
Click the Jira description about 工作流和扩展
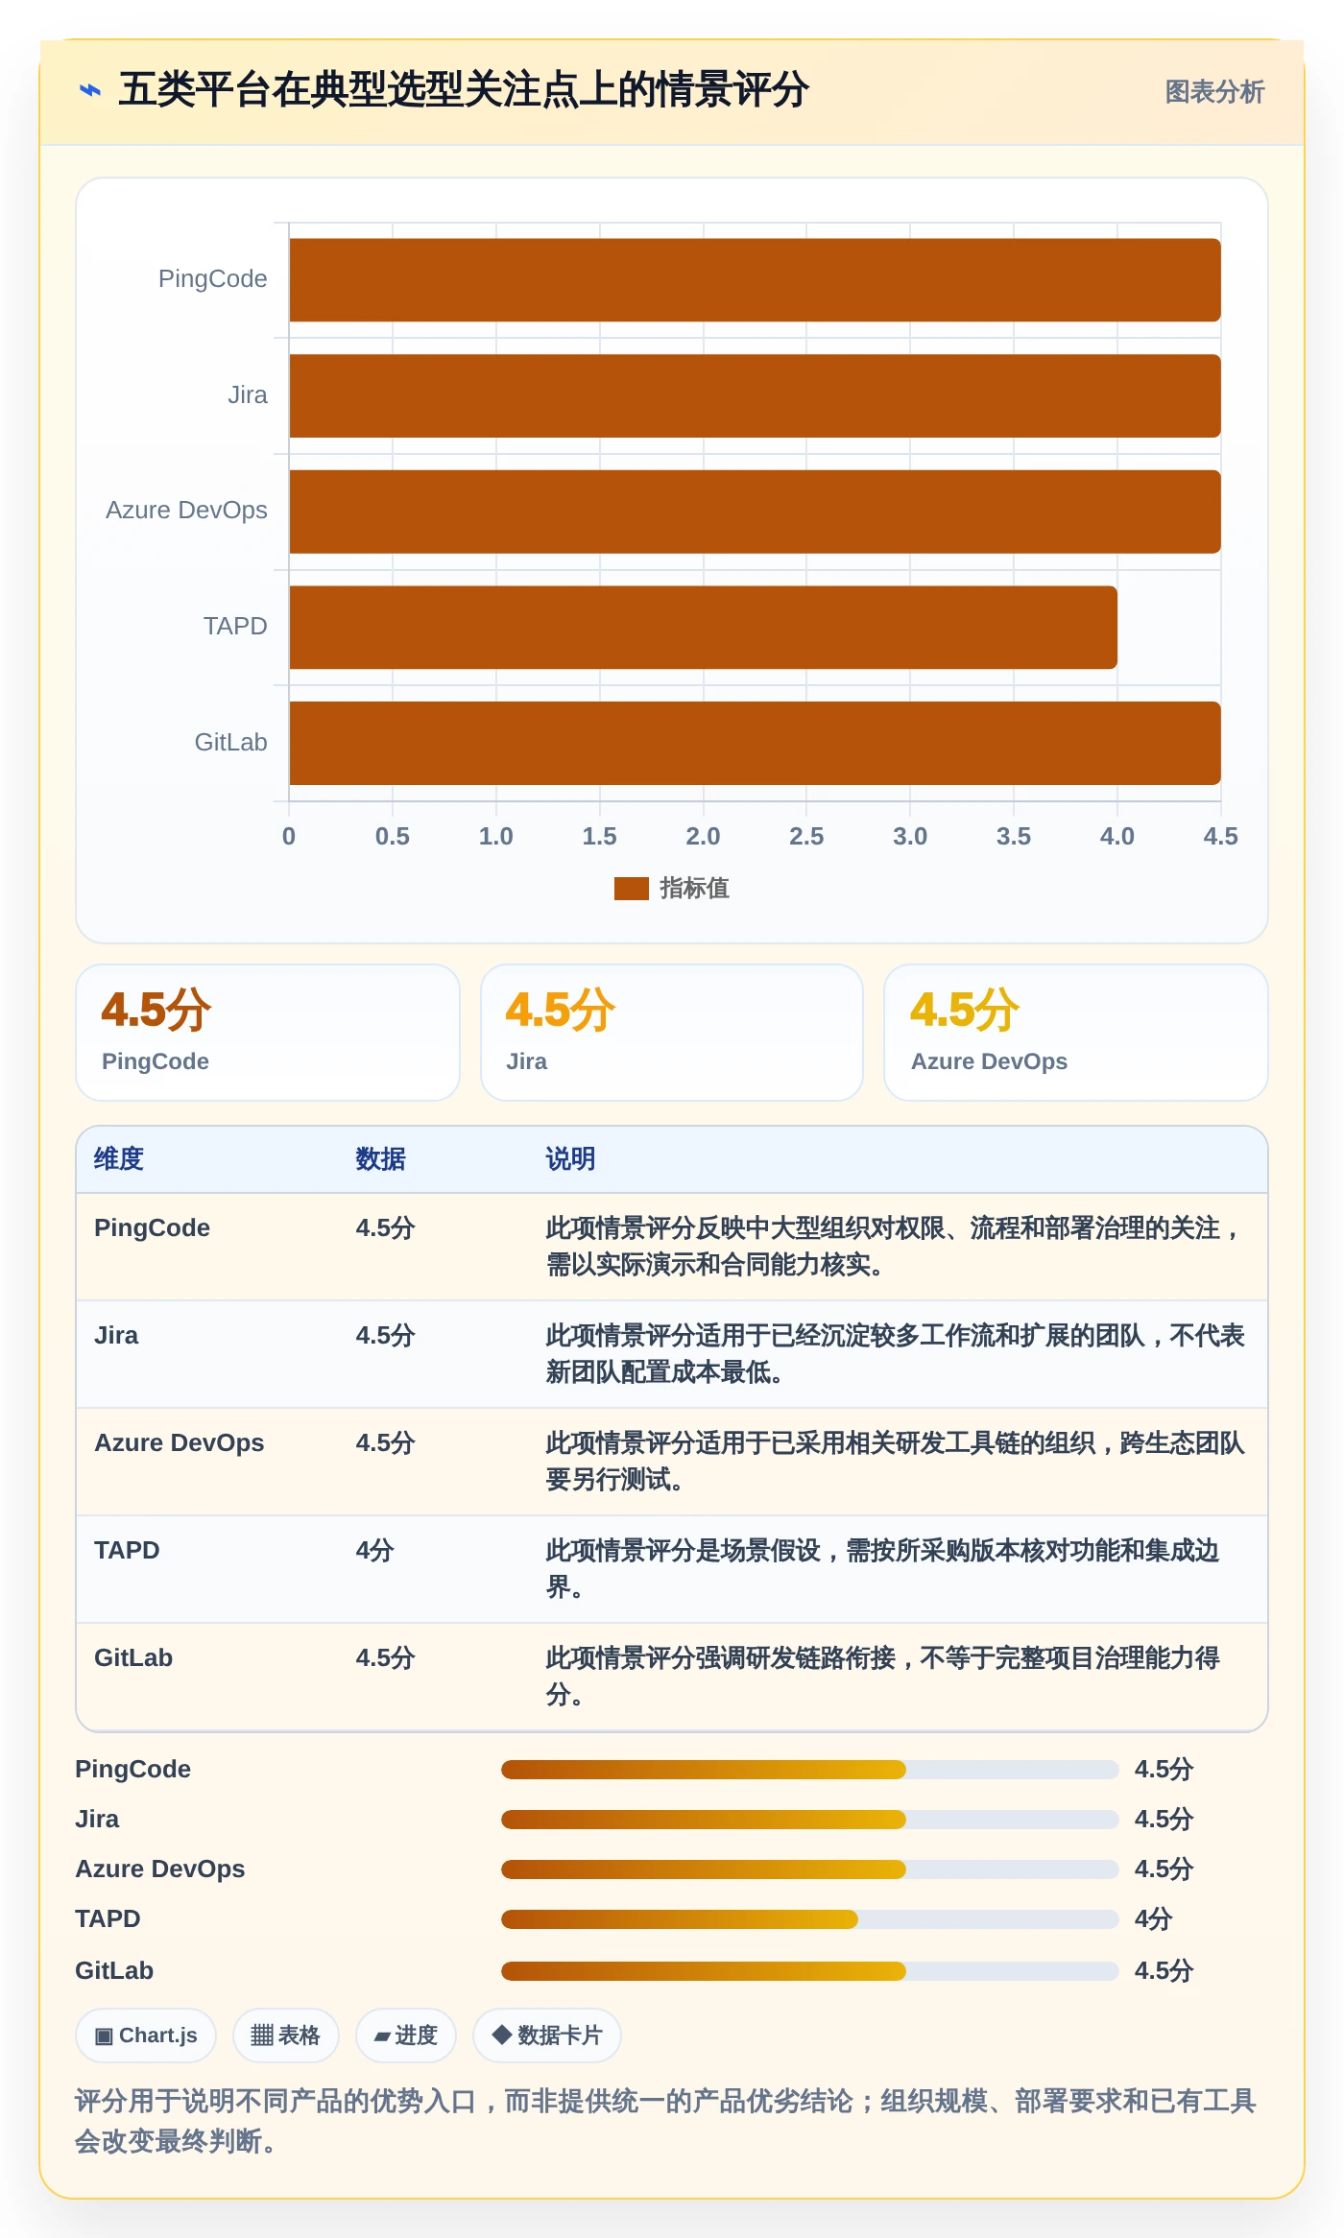click(x=896, y=1354)
